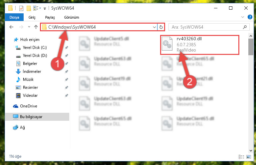Viewport: 256px width, 165px height.
Task: Click Properties icon in quick access toolbar
Action: (21, 8)
